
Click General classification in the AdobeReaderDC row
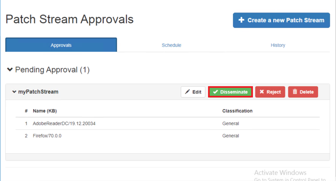(231, 123)
